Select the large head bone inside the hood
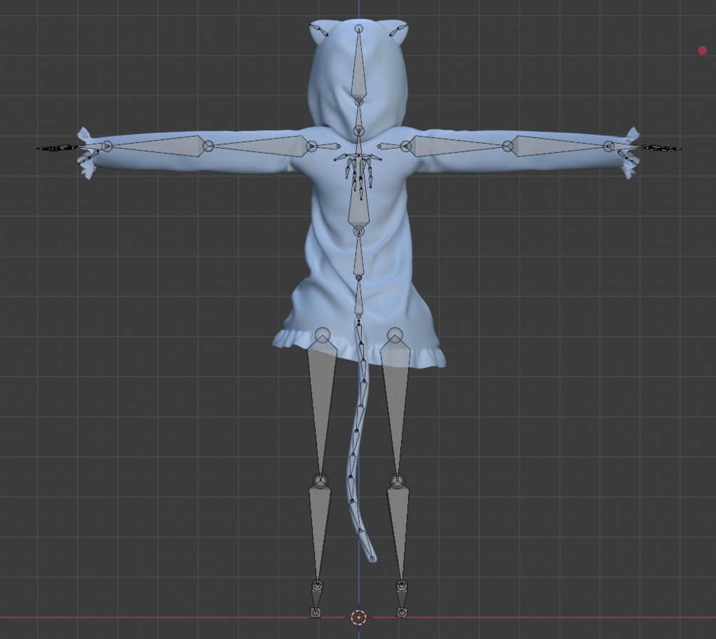 (x=359, y=64)
